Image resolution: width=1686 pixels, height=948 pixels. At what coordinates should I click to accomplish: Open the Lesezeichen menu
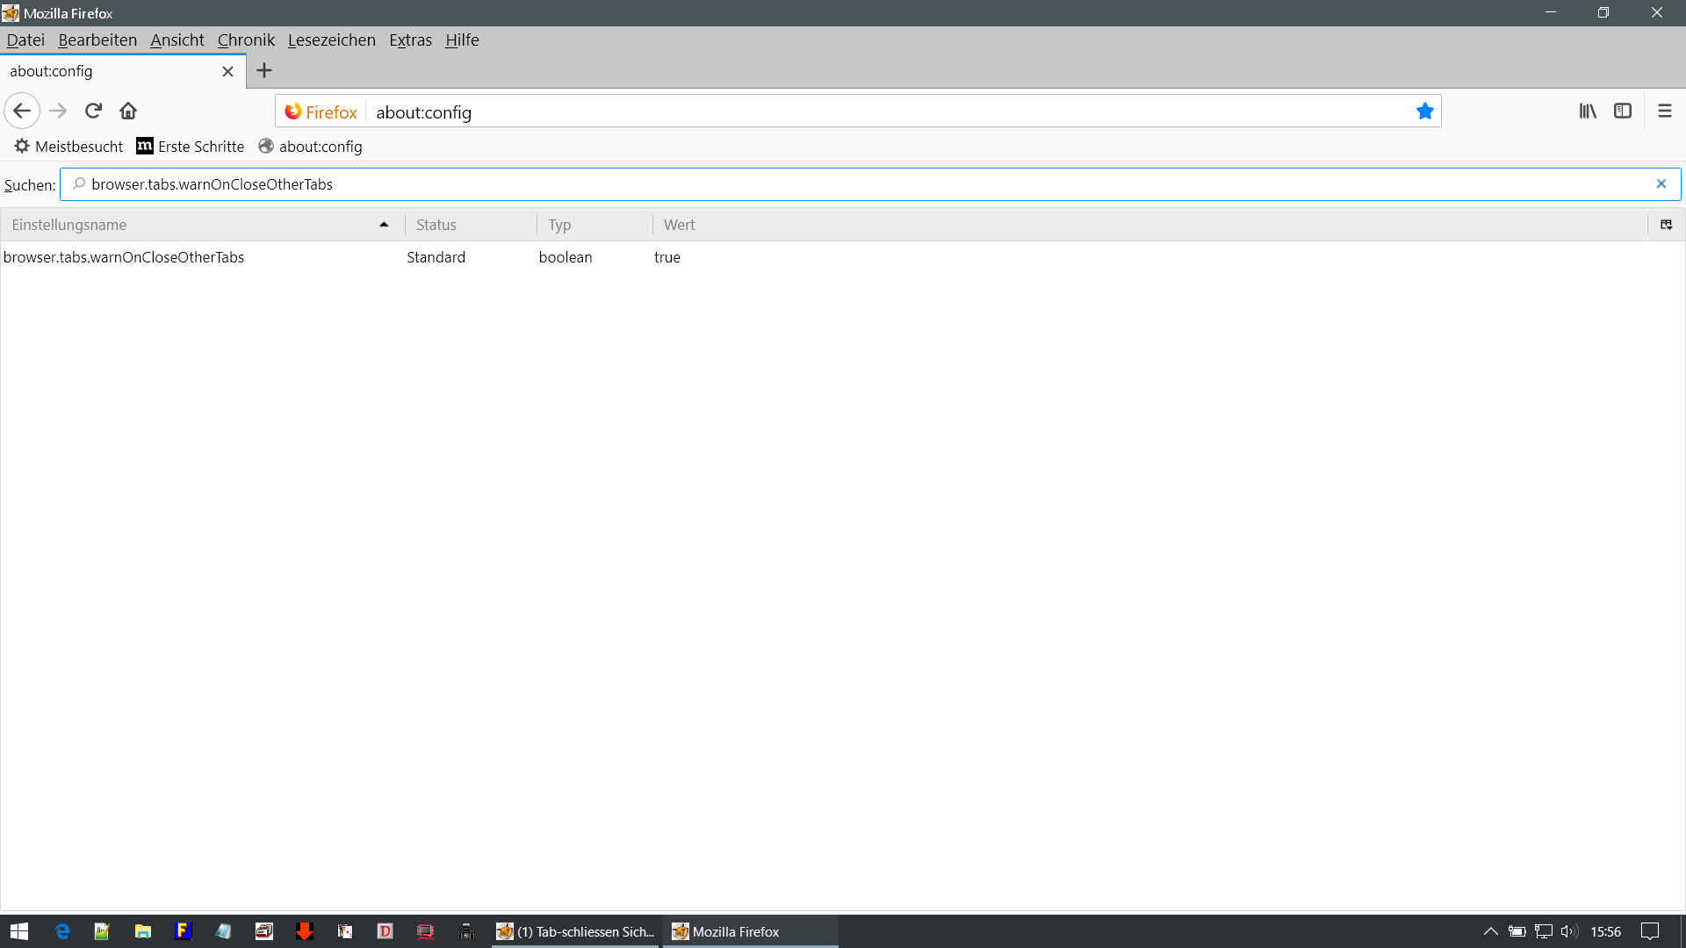click(331, 40)
